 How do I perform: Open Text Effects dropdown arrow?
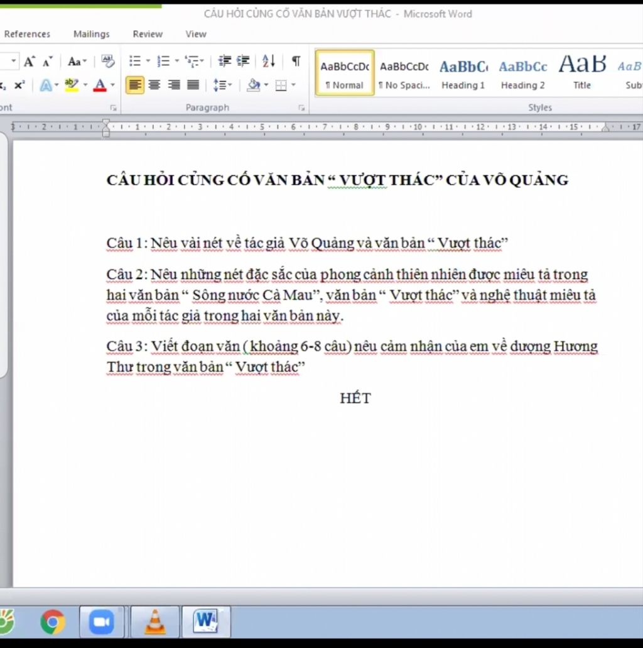coord(57,85)
